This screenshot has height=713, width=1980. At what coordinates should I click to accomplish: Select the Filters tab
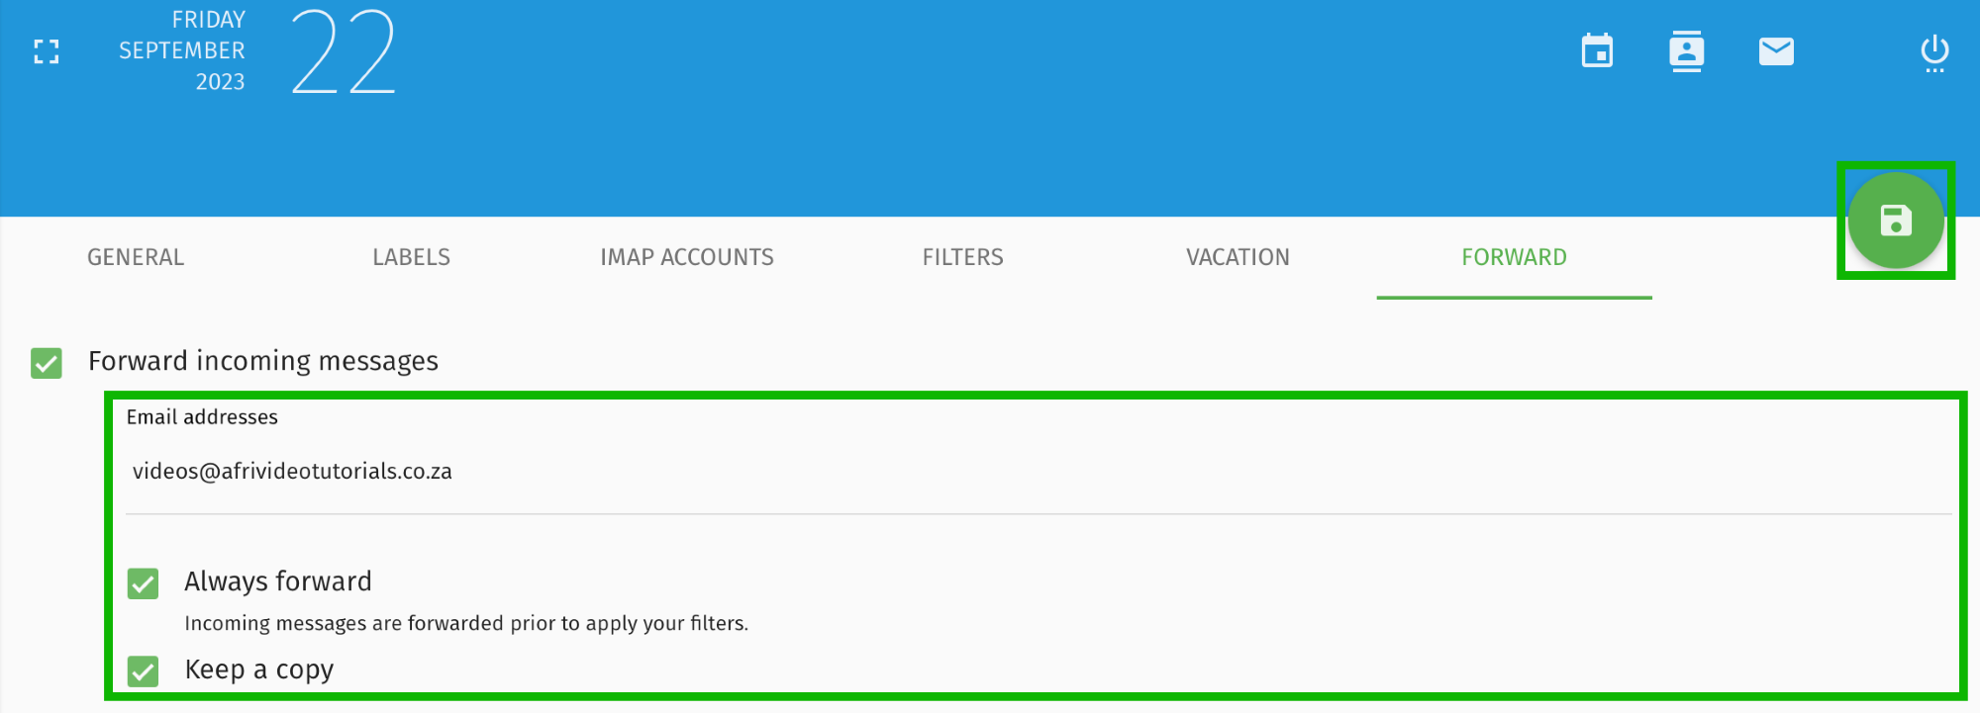962,257
